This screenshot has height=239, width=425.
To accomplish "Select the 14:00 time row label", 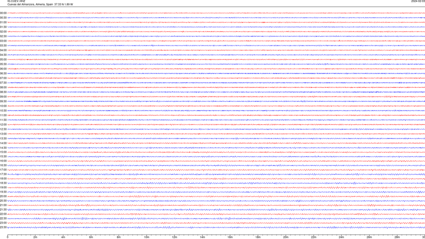I will click(x=3, y=143).
